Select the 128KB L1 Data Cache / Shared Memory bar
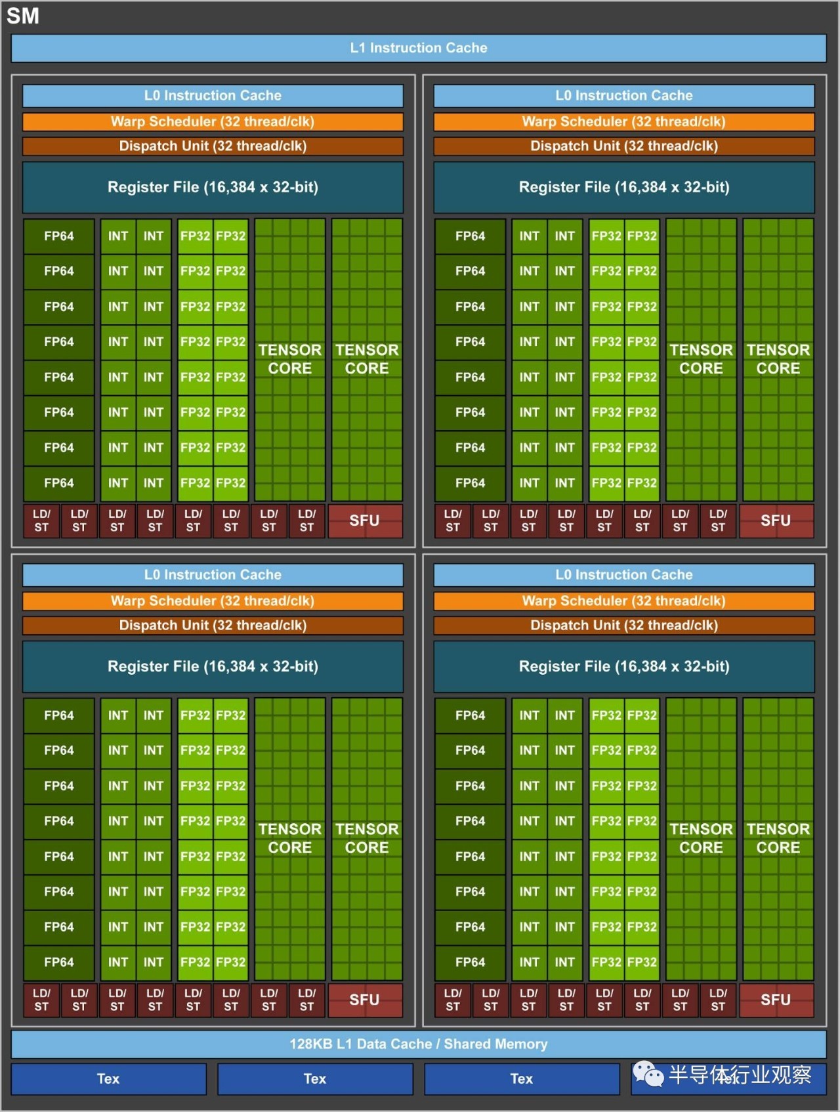The height and width of the screenshot is (1112, 840). pos(419,1044)
